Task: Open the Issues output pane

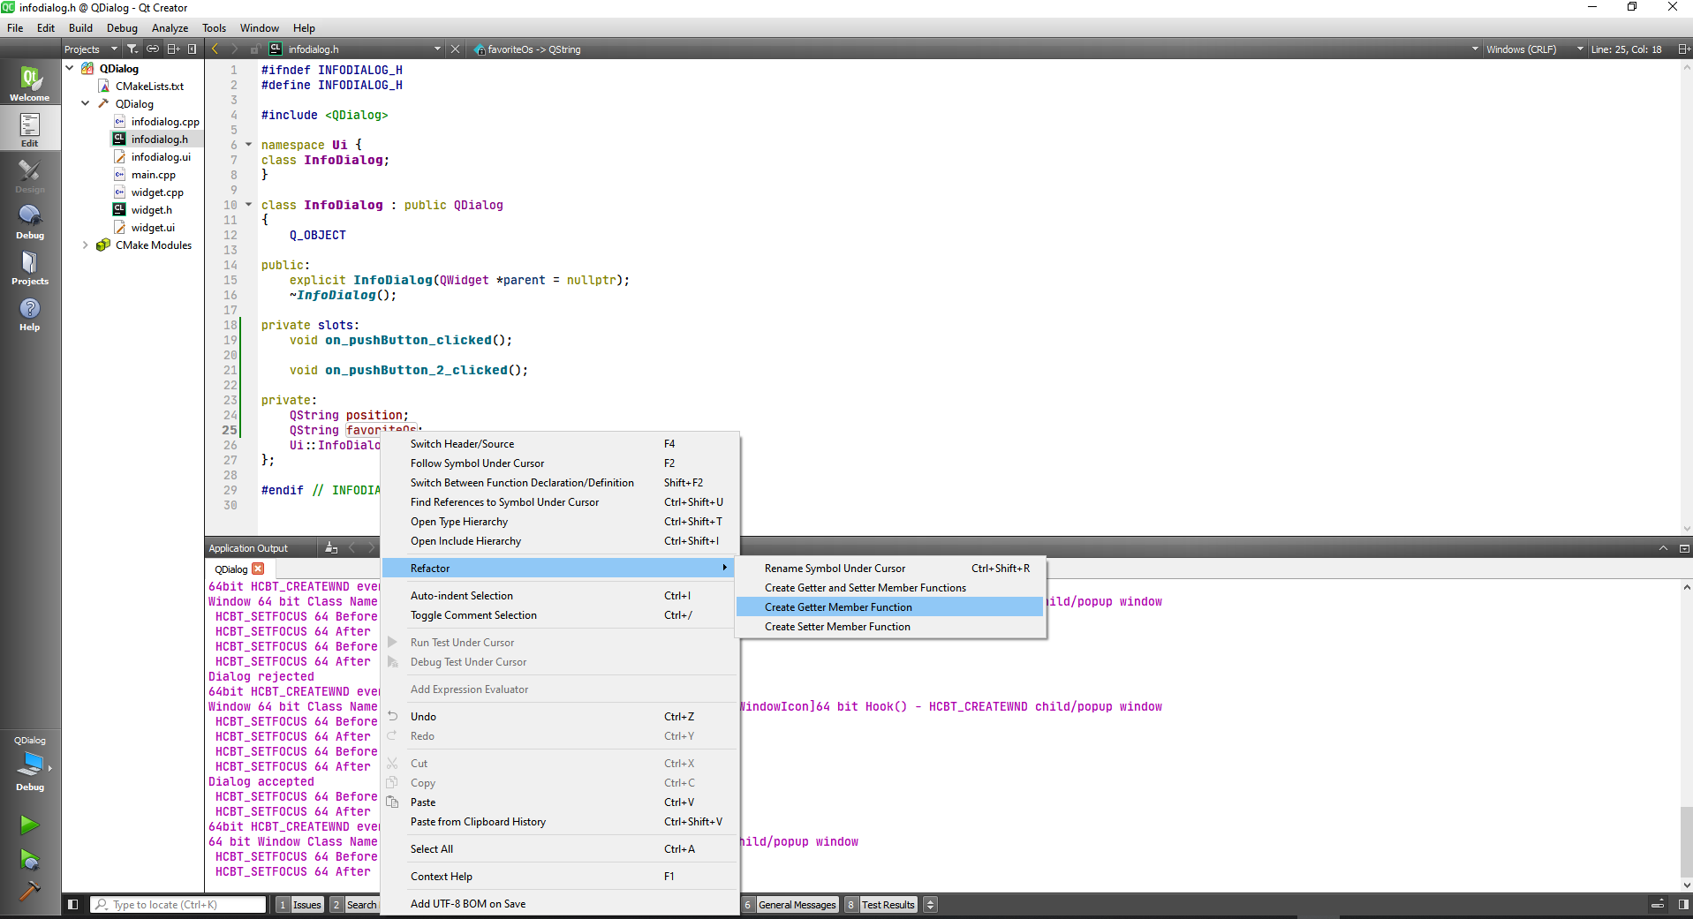Action: tap(299, 904)
